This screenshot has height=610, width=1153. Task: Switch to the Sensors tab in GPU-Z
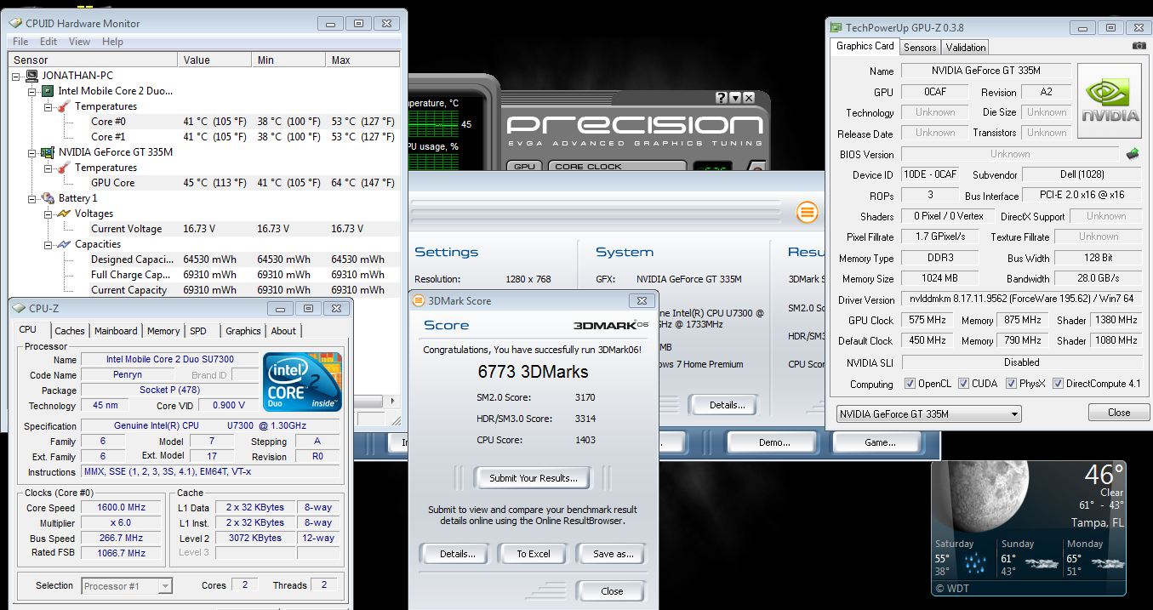[x=920, y=48]
